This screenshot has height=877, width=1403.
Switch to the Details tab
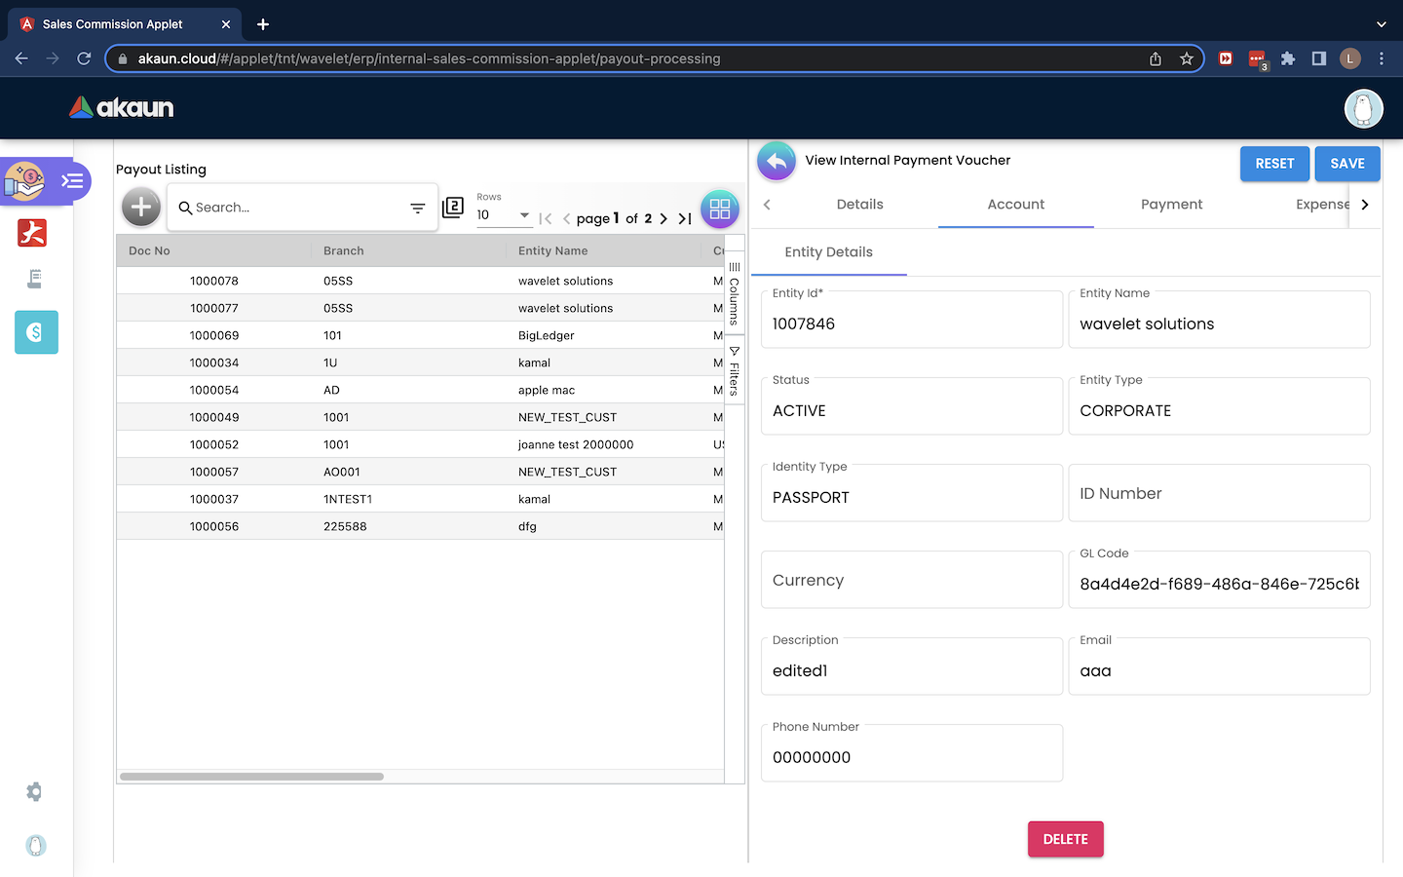tap(859, 205)
